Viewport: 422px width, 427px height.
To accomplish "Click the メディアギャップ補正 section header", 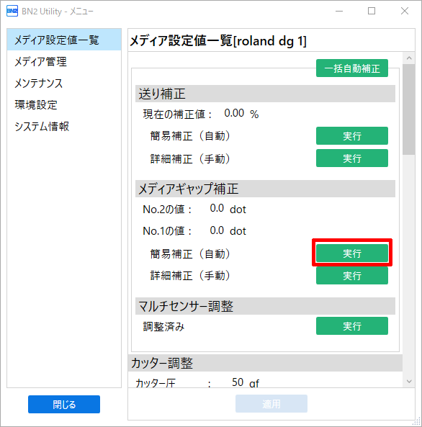I will [265, 189].
